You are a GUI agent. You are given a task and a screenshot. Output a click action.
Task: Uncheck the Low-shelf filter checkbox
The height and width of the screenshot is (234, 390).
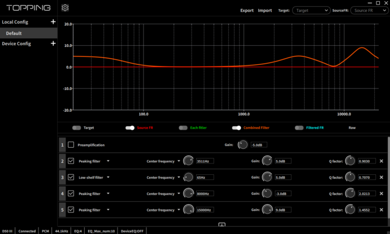(x=71, y=177)
